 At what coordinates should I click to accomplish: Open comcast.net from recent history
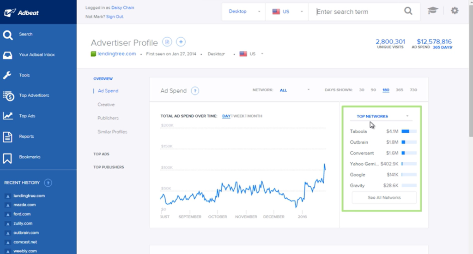(25, 242)
